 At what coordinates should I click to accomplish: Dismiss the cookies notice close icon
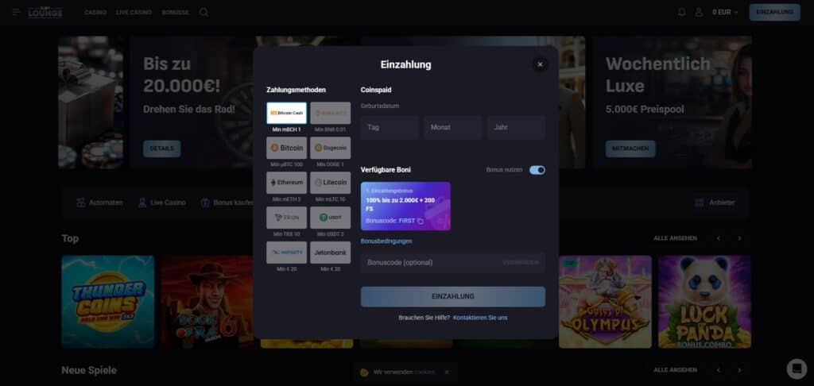[x=447, y=372]
